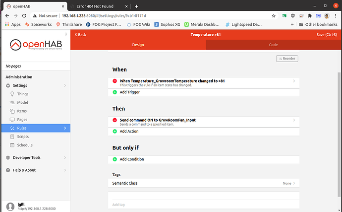Viewport: 342px width, 212px height.
Task: Click green plus icon beside Add Condition
Action: pos(115,159)
